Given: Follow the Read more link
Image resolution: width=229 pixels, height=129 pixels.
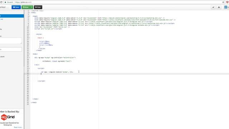Looking at the screenshot, I should point(18,128).
